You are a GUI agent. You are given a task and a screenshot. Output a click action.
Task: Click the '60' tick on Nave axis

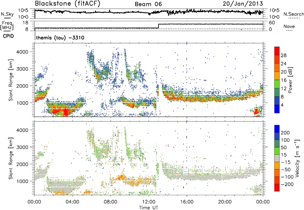click(x=272, y=23)
